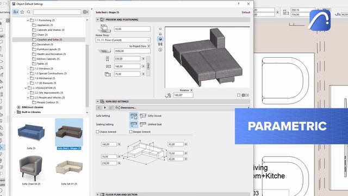
Task: Select 2D symbol preview mode icon
Action: tap(160, 29)
